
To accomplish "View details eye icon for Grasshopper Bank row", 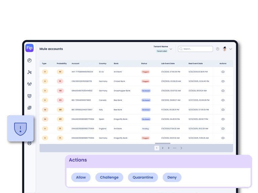I will (x=223, y=91).
